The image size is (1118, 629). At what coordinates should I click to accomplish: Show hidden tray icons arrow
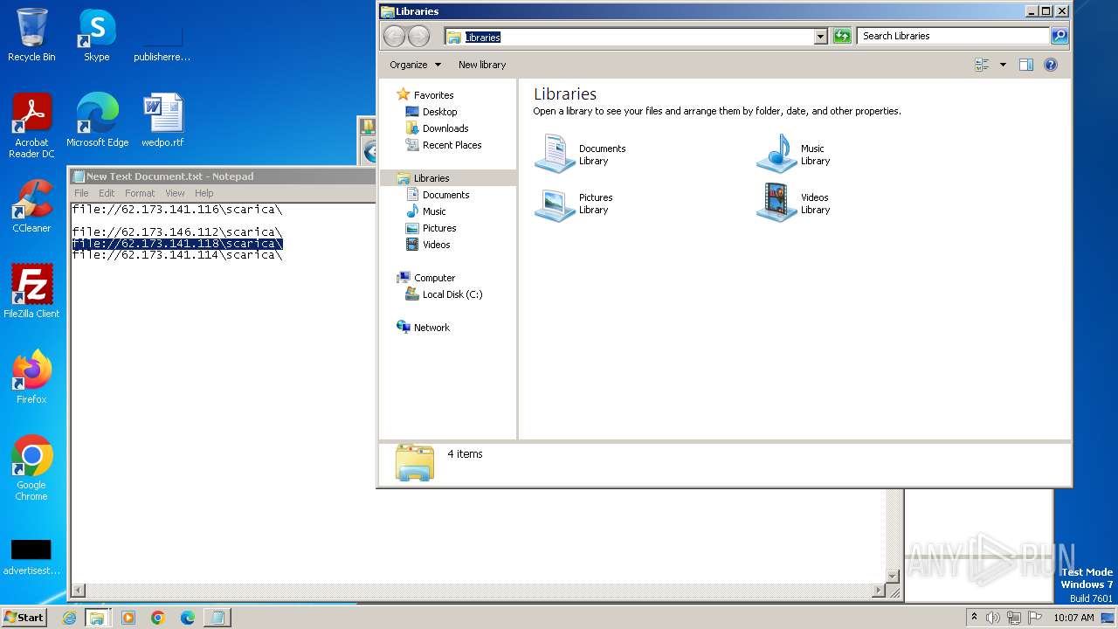974,618
